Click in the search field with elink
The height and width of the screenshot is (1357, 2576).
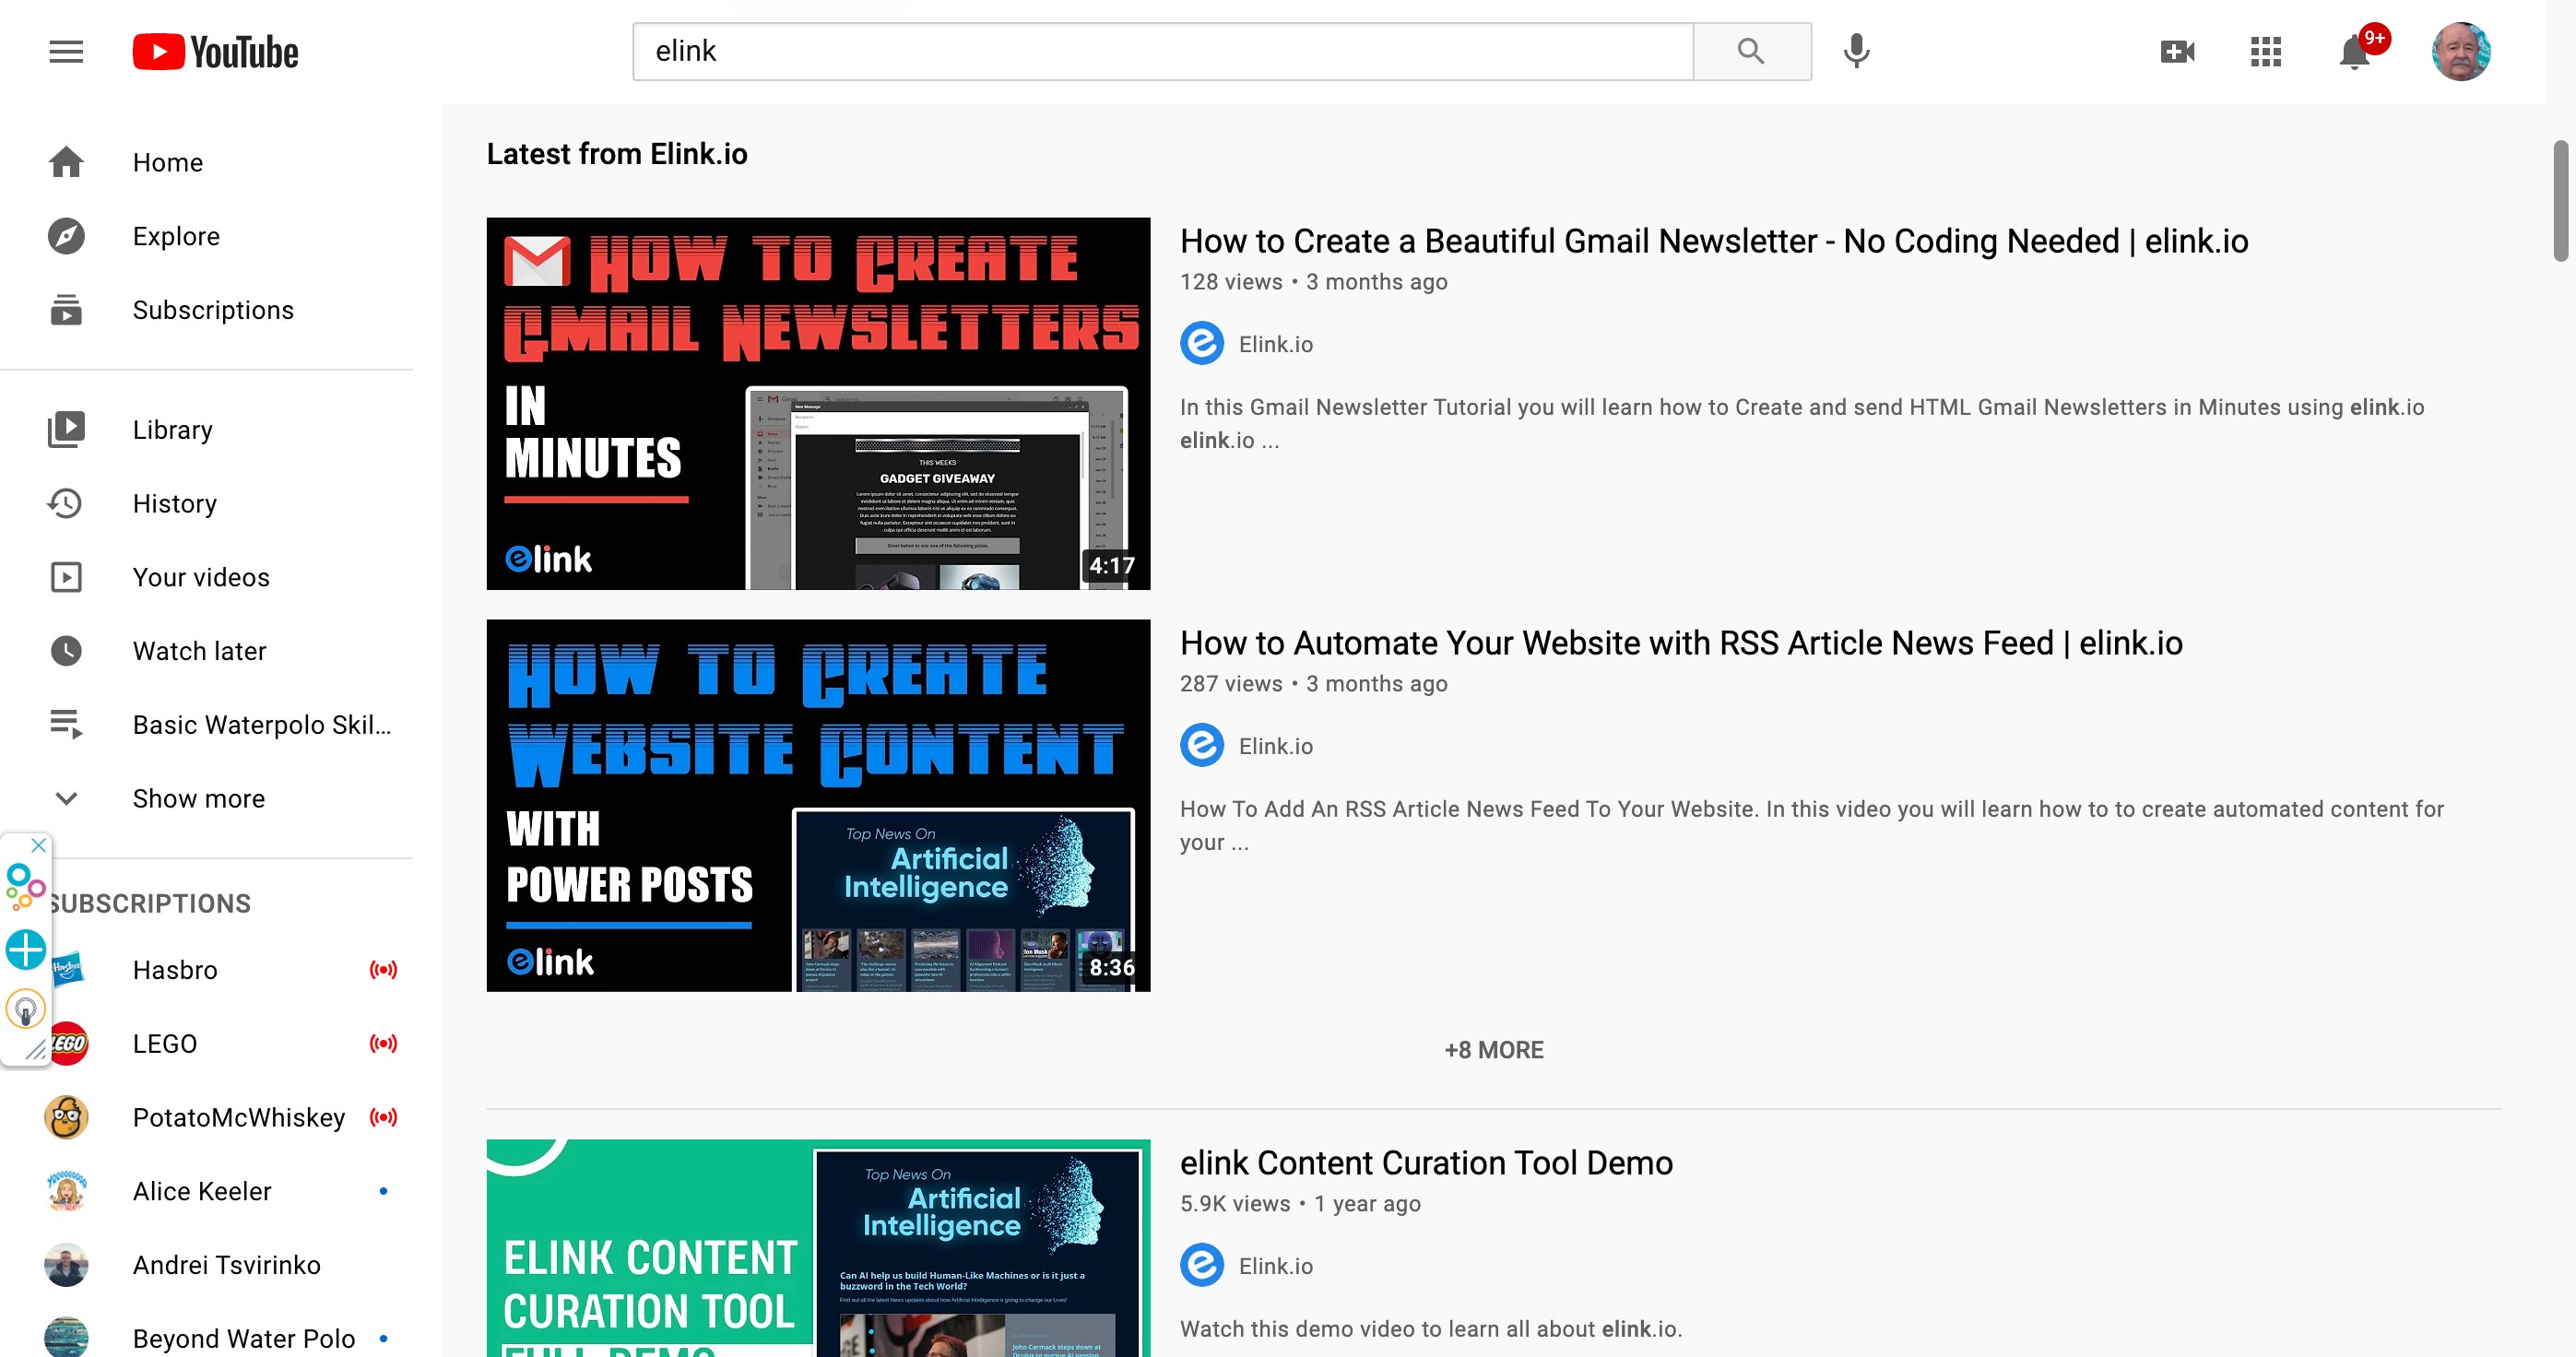coord(1163,51)
